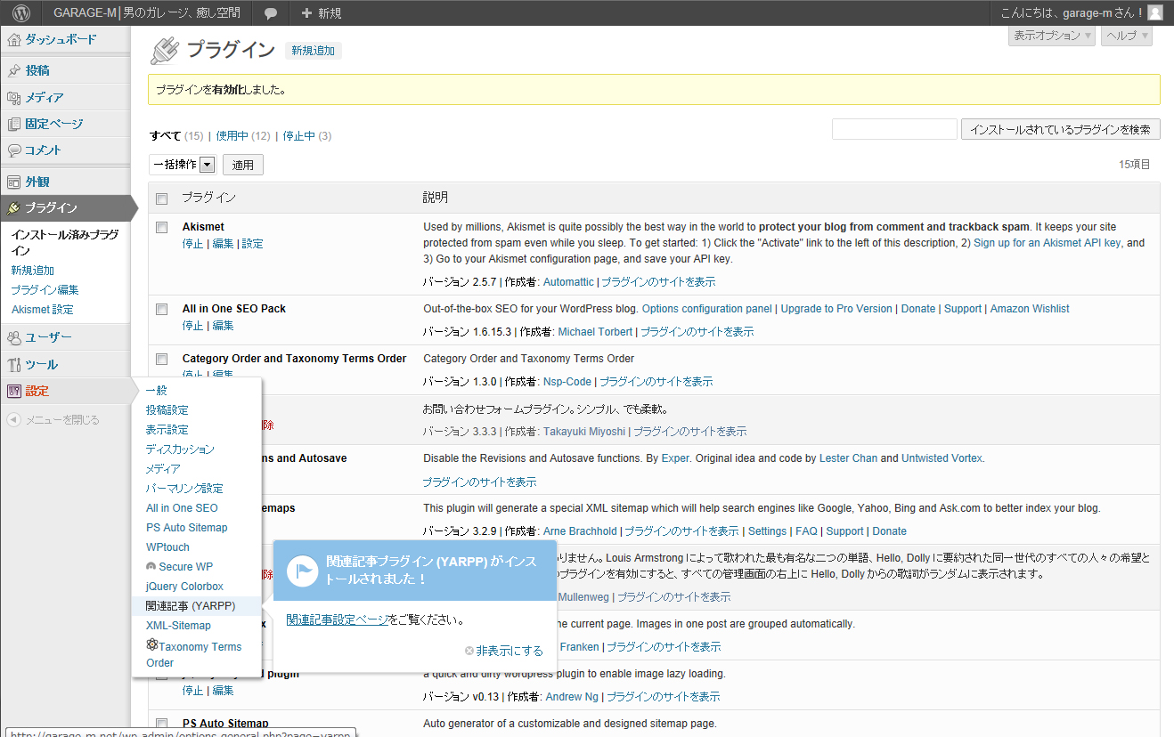The height and width of the screenshot is (737, 1174).
Task: Expand the Screen Options panel
Action: pyautogui.click(x=1052, y=36)
